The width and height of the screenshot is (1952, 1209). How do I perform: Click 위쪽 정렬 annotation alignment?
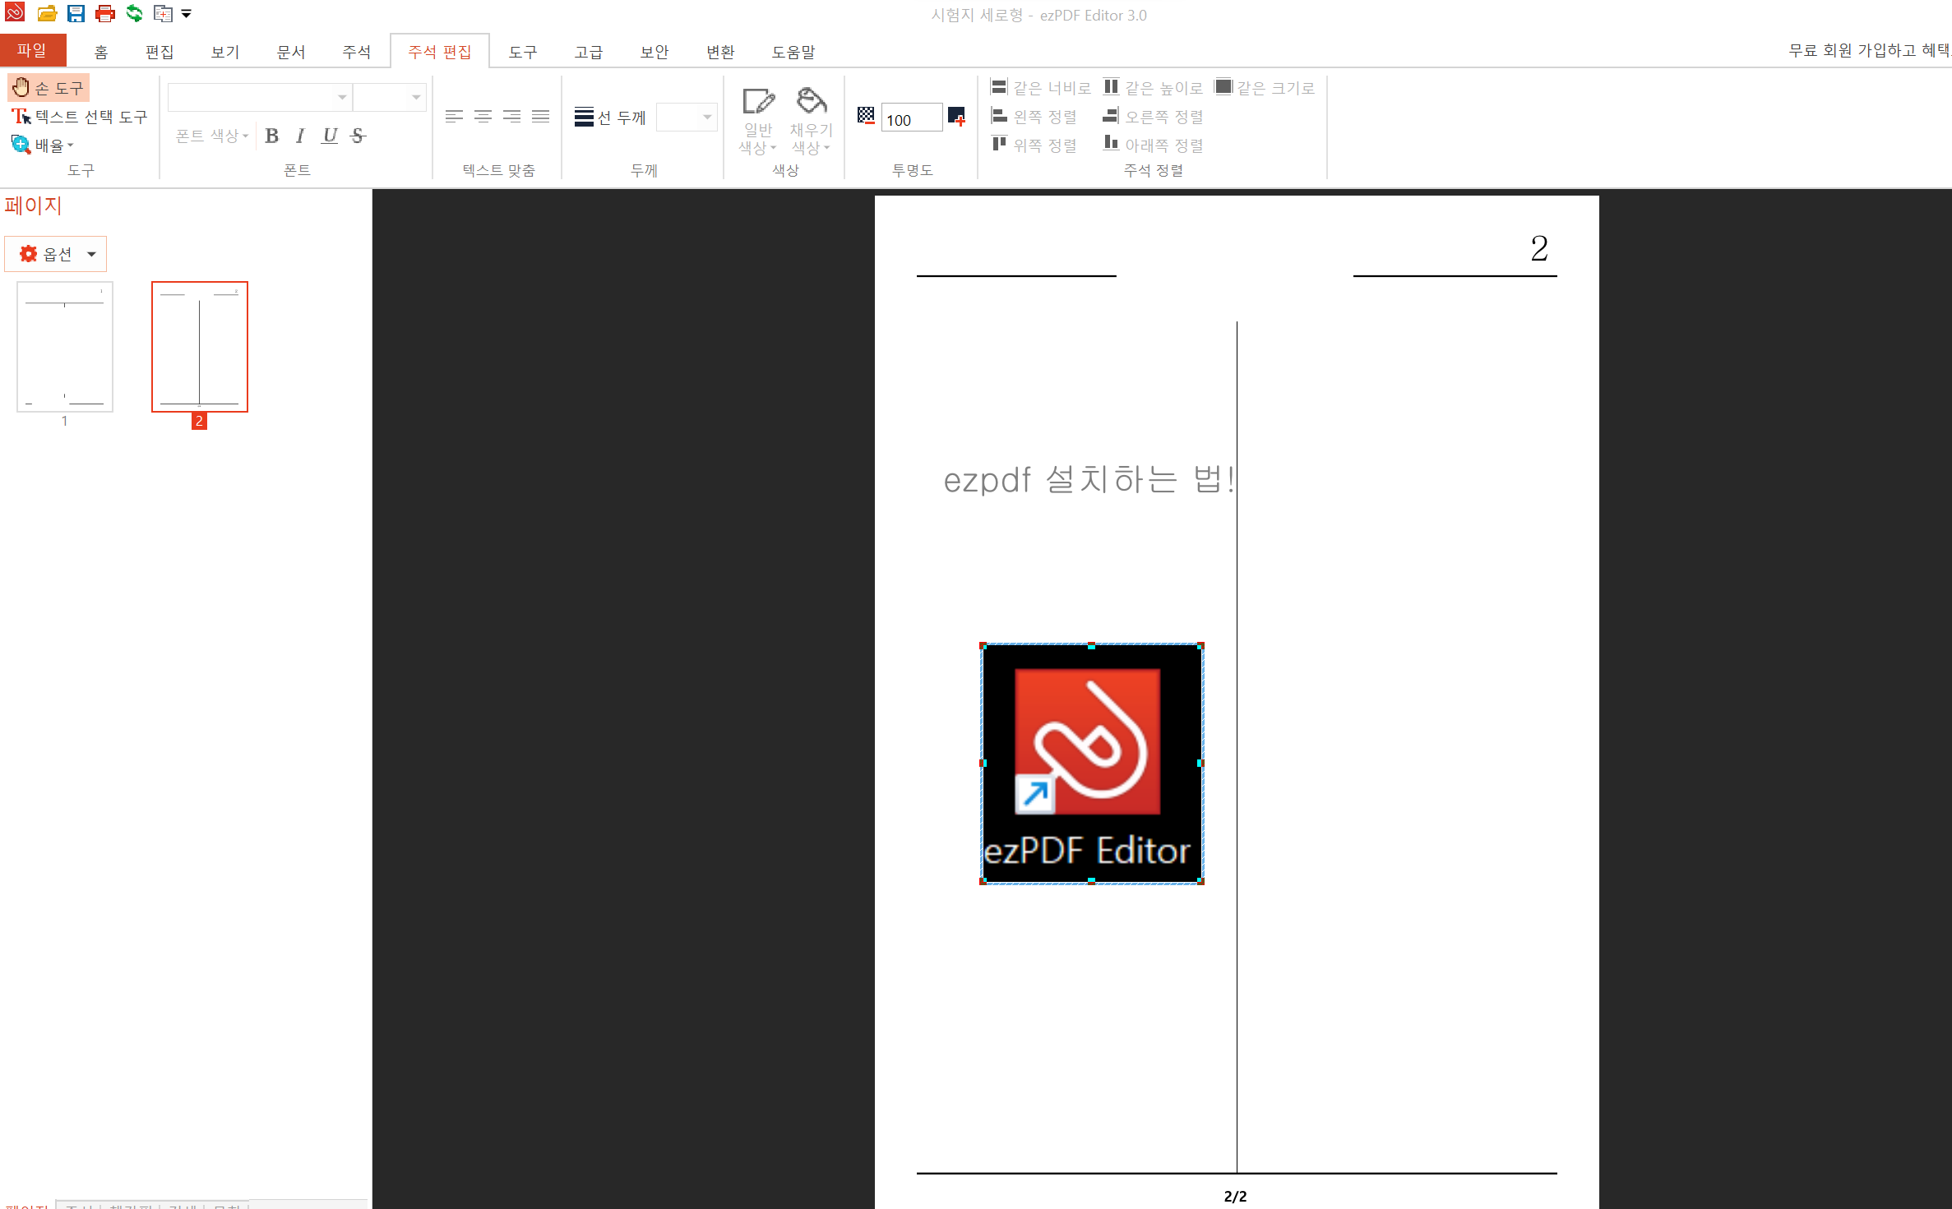coord(1034,145)
